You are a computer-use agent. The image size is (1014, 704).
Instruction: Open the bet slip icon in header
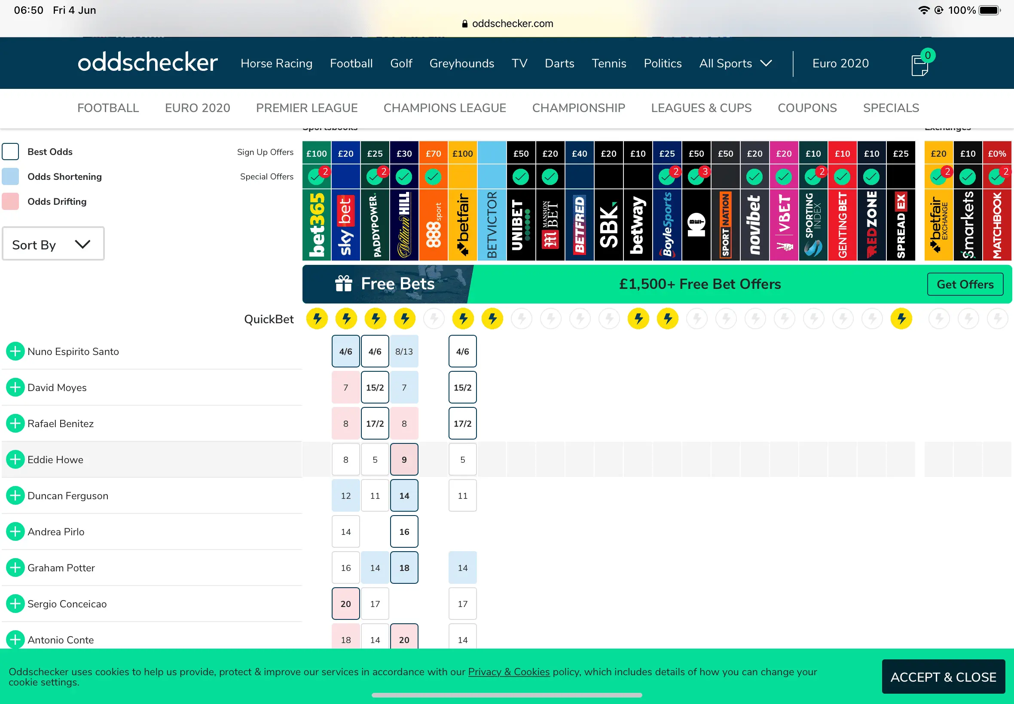pos(920,65)
